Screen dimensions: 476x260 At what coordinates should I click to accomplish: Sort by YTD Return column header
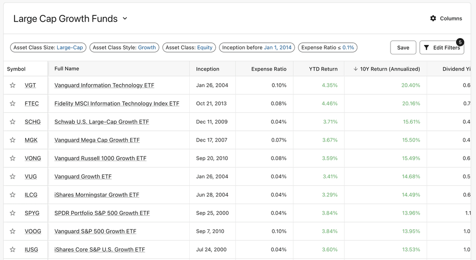coord(323,69)
